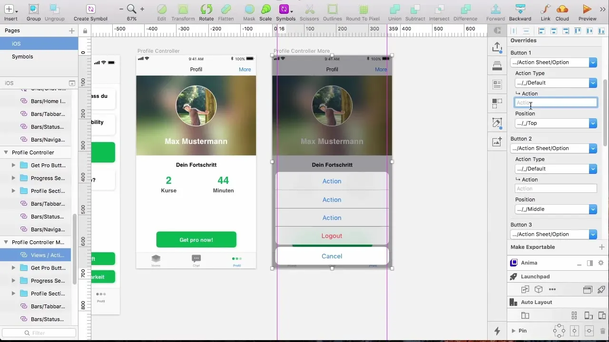This screenshot has width=609, height=342.
Task: Select the Rotate tool
Action: click(x=206, y=9)
